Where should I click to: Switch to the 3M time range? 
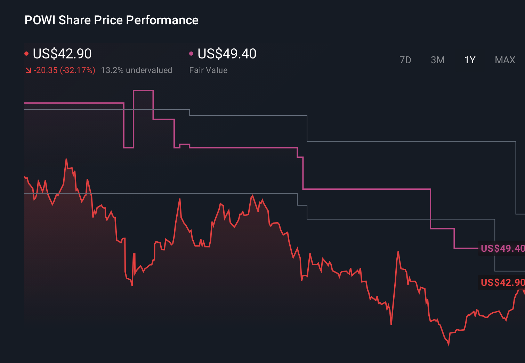click(437, 60)
